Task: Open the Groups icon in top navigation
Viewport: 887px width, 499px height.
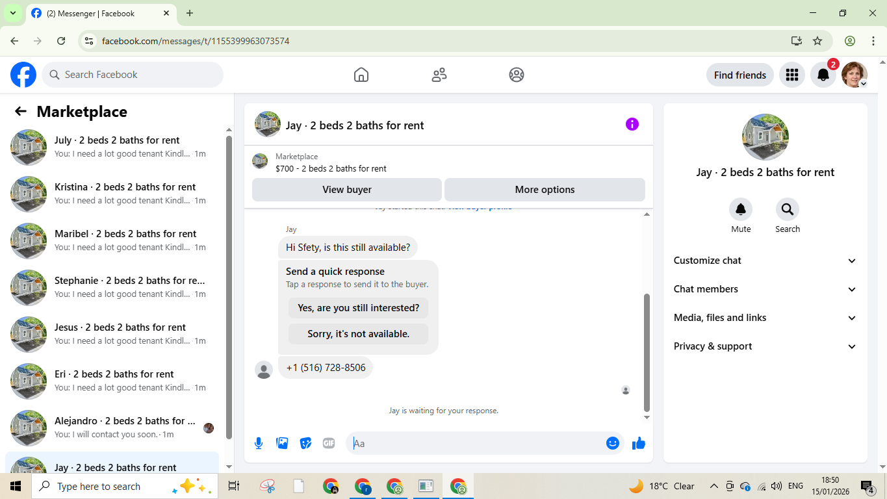Action: pyautogui.click(x=517, y=75)
